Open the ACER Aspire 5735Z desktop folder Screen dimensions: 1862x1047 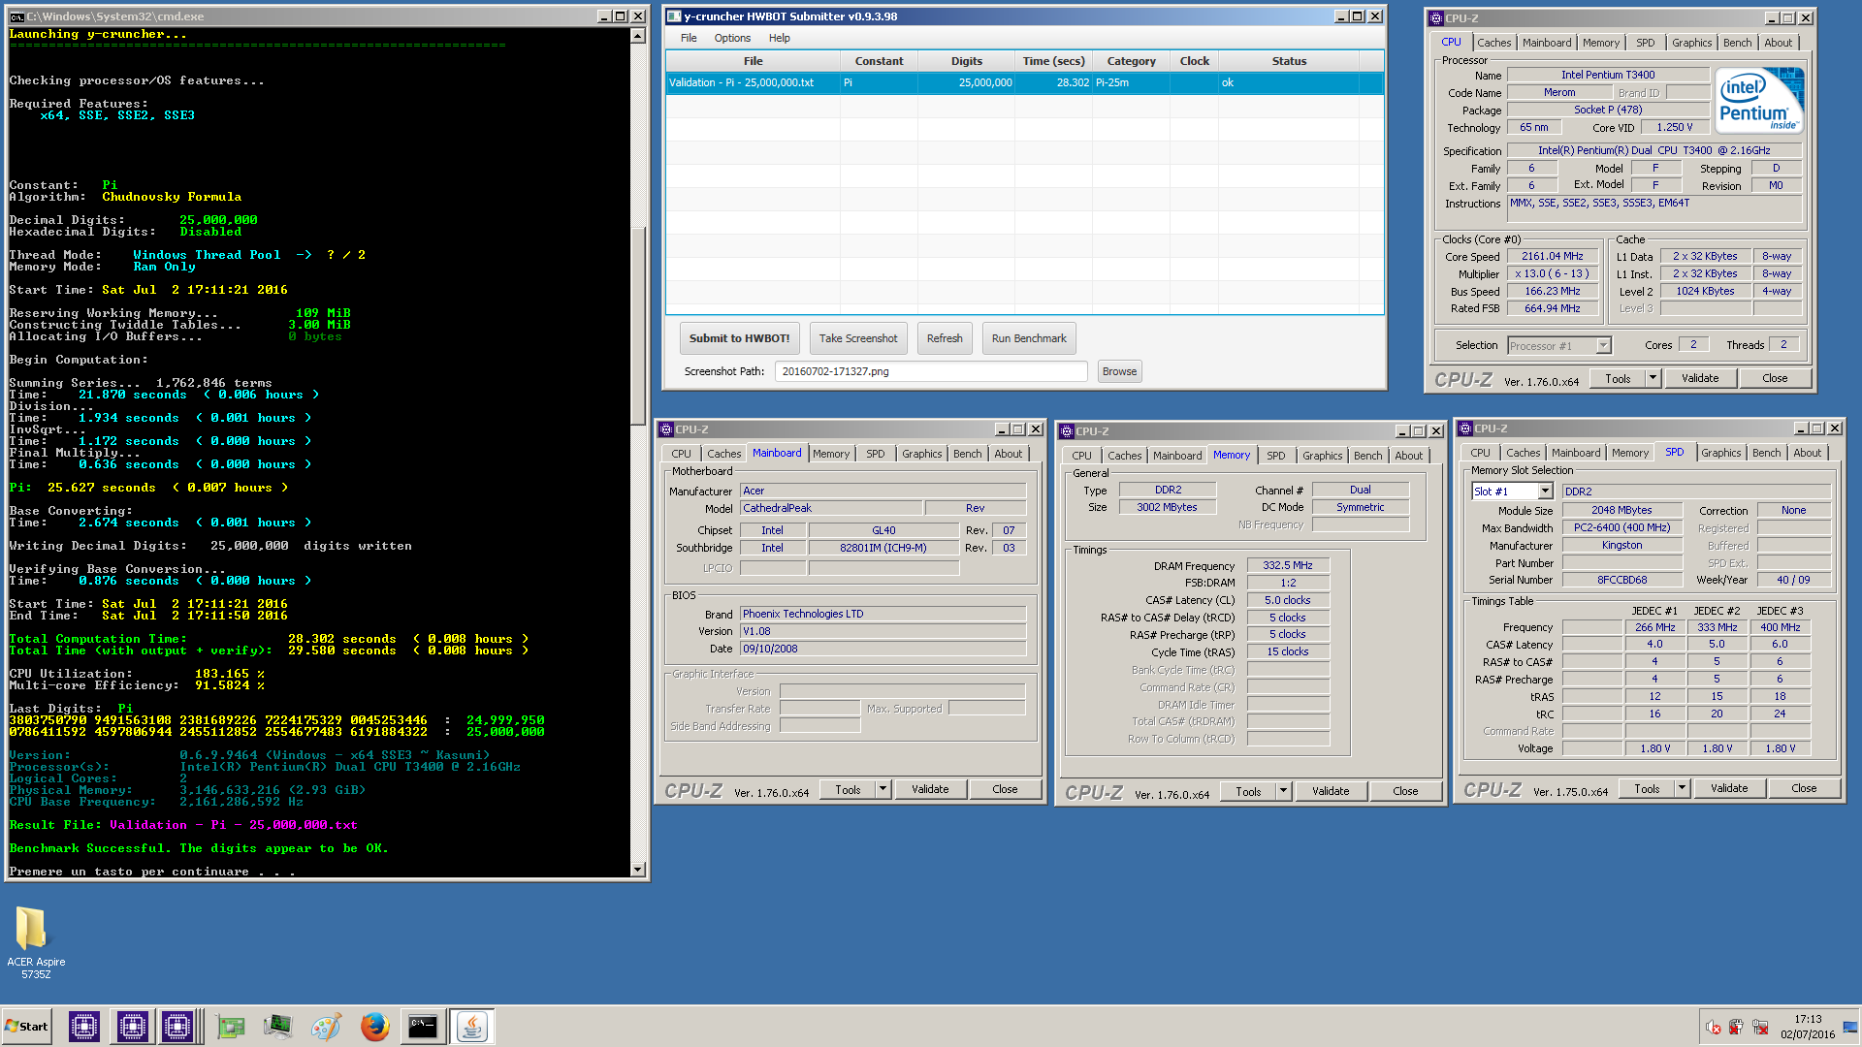click(36, 941)
